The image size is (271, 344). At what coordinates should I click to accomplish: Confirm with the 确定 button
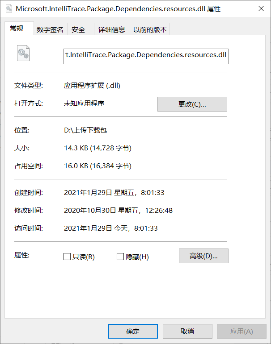[x=133, y=331]
